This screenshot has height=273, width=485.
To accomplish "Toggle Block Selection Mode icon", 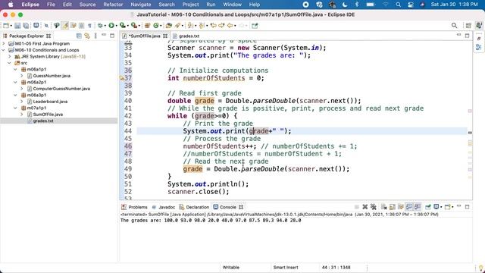I will tap(81, 26).
